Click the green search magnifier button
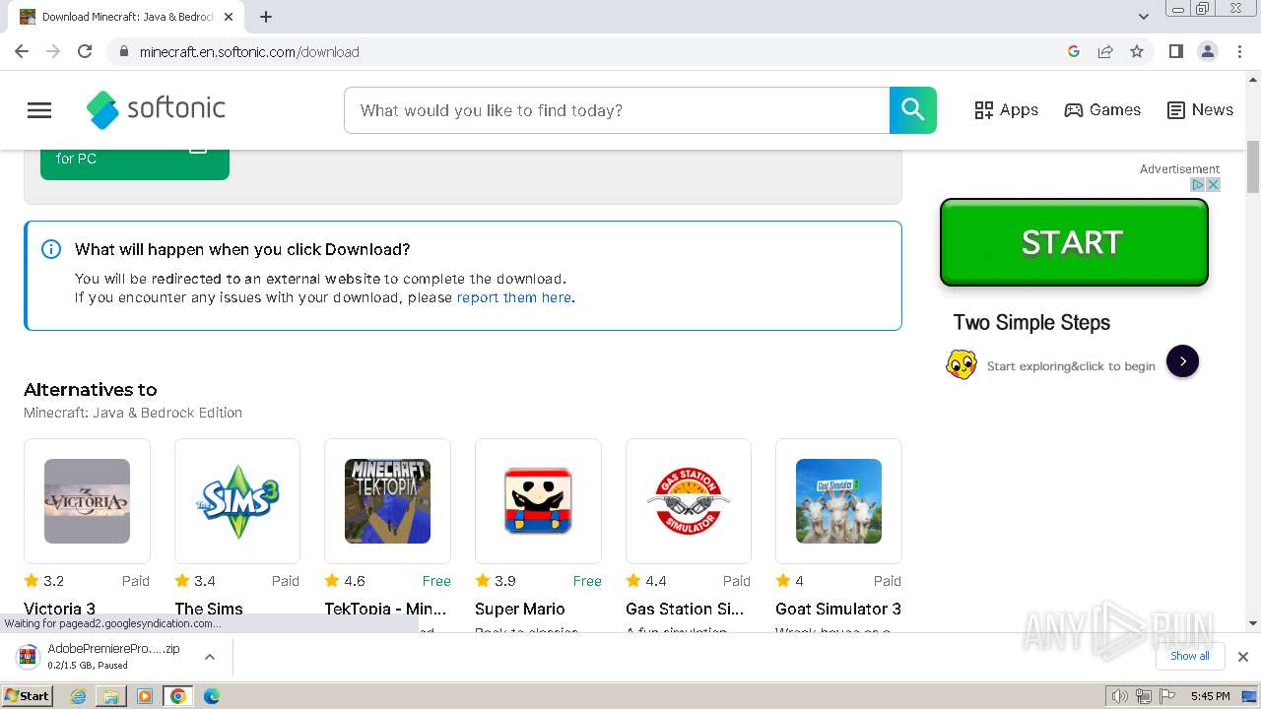Viewport: 1261px width, 709px height. 913,110
